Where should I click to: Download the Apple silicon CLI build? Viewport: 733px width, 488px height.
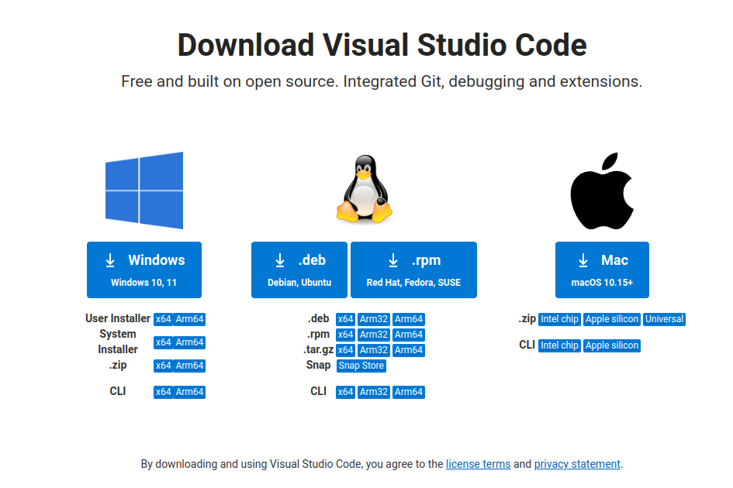(612, 345)
